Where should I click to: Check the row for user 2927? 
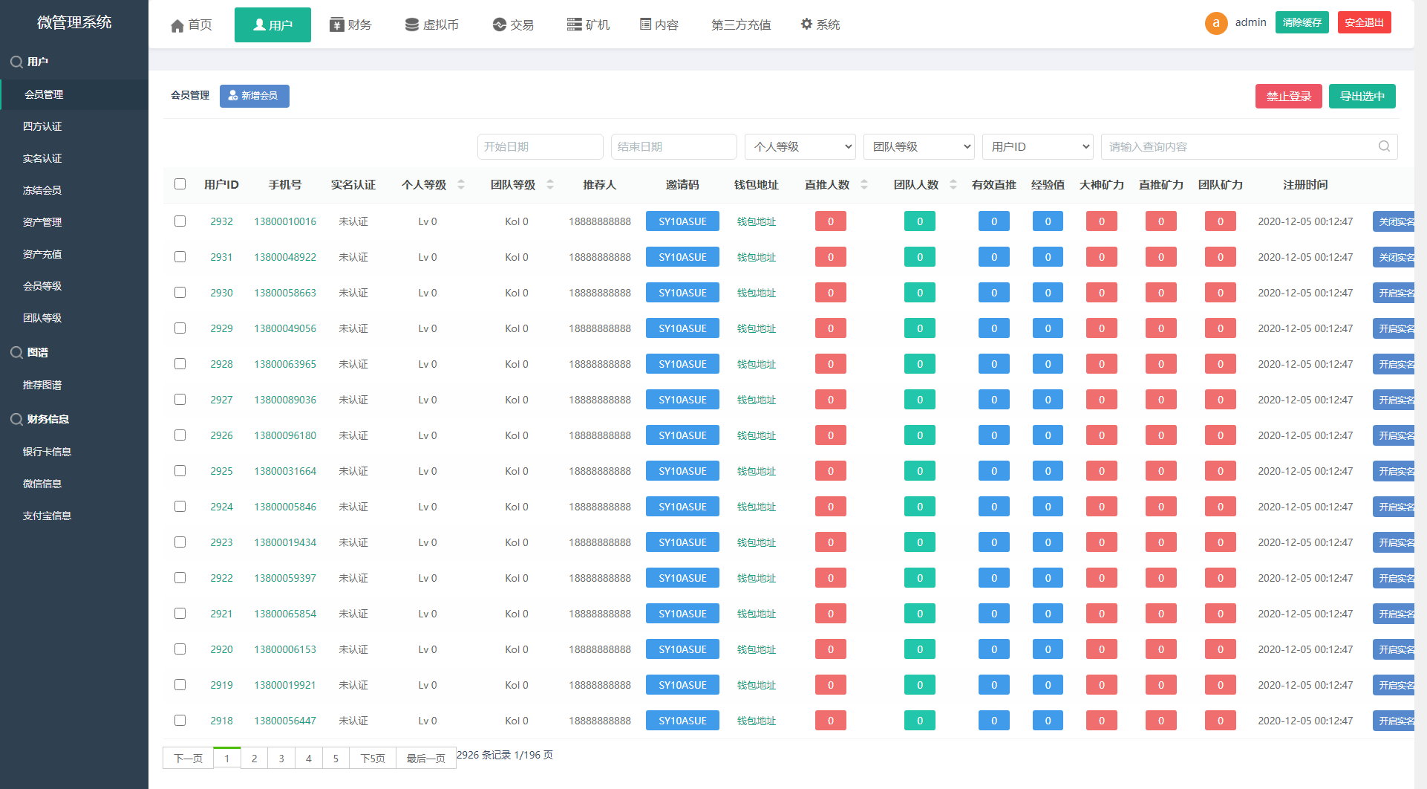pos(180,399)
